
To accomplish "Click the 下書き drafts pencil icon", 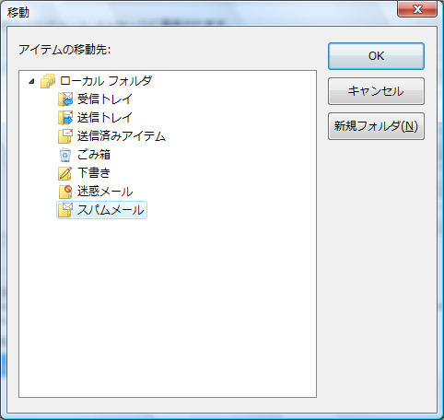I will (65, 173).
